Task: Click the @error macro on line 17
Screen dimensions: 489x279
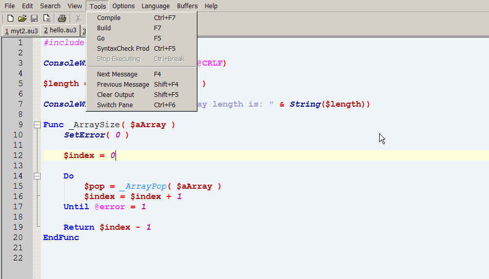Action: [x=110, y=207]
